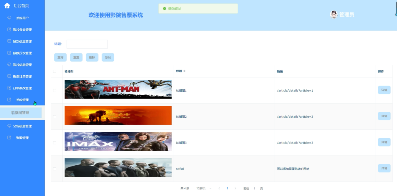This screenshot has height=196, width=397.
Task: Click the administrator avatar picture
Action: coord(334,15)
